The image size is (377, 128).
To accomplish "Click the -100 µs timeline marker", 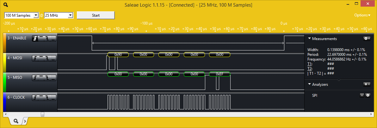I will pyautogui.click(x=146, y=24).
